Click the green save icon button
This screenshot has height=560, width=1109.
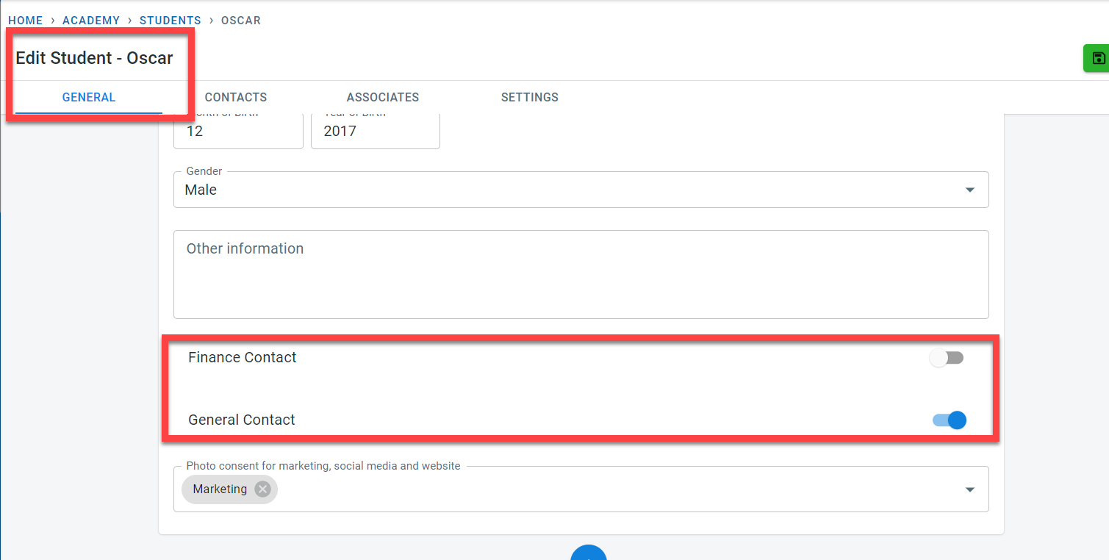click(1098, 59)
